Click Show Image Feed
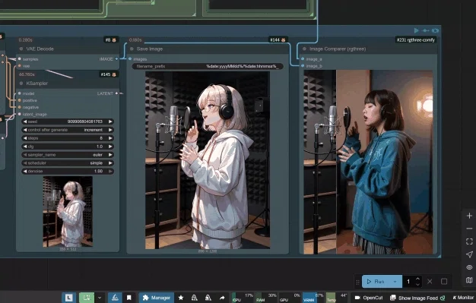 coord(417,298)
